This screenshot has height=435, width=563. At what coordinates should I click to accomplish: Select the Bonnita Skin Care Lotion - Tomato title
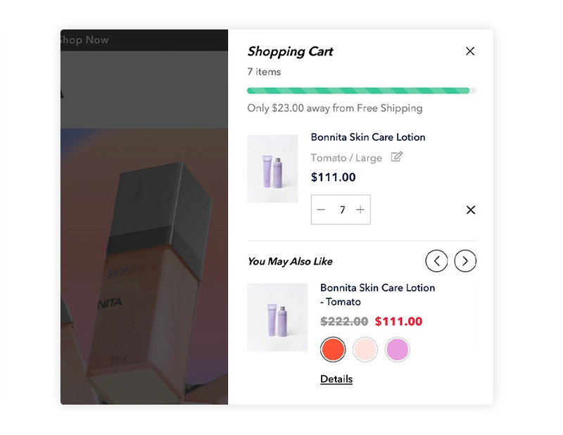[x=377, y=294]
